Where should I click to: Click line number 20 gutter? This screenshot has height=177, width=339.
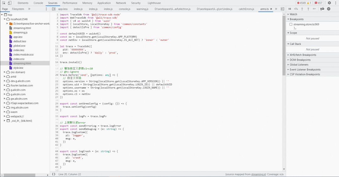tap(56, 75)
